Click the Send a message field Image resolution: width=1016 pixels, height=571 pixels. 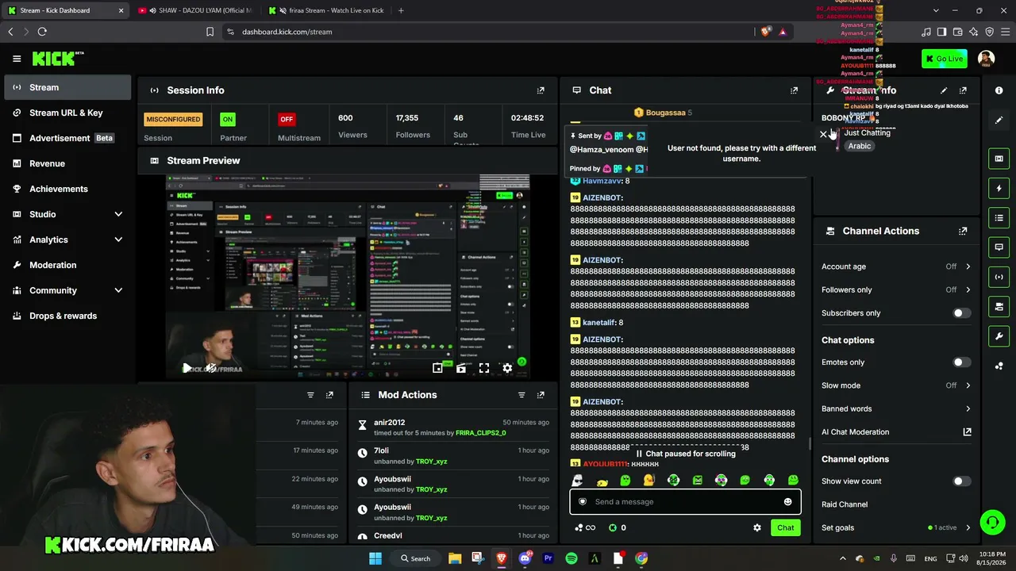click(685, 502)
